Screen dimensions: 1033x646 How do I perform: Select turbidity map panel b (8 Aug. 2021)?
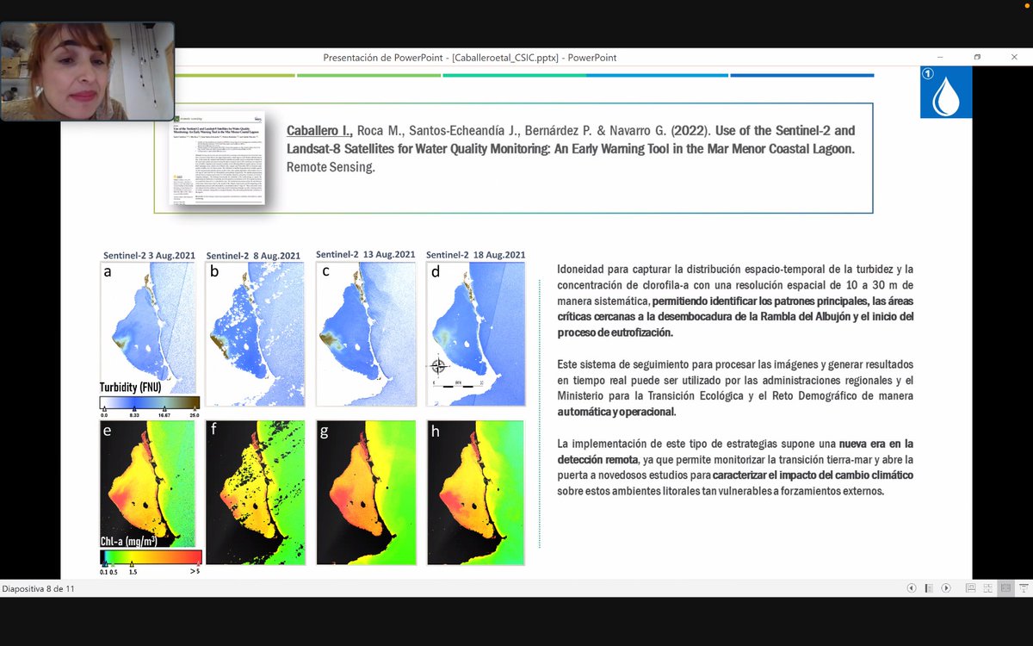[x=256, y=333]
